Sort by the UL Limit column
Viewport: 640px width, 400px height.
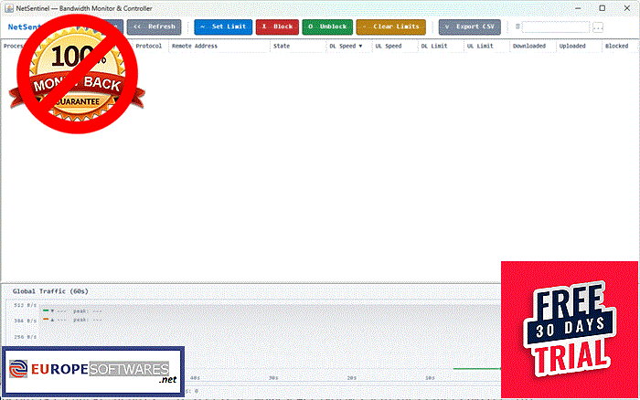pos(480,46)
